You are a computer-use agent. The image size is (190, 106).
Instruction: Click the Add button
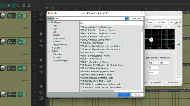[x=124, y=95]
